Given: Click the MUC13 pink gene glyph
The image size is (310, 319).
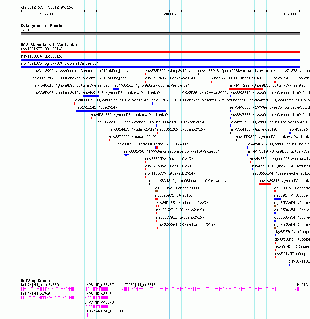Looking at the screenshot, I should [297, 289].
